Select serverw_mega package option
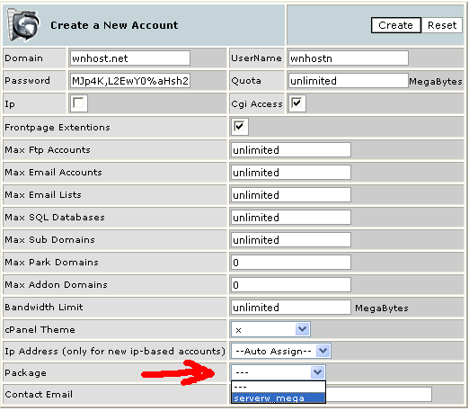469x411 pixels. [279, 398]
